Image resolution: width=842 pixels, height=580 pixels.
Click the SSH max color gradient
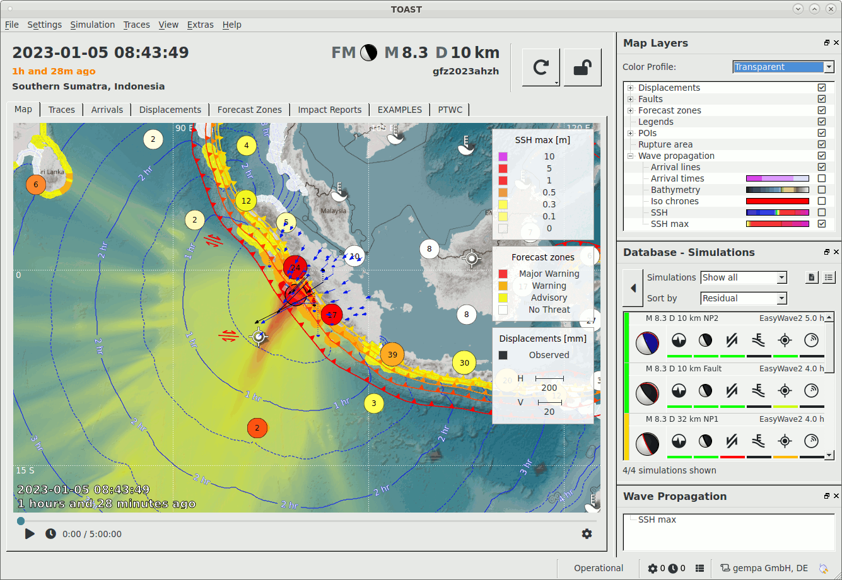777,224
